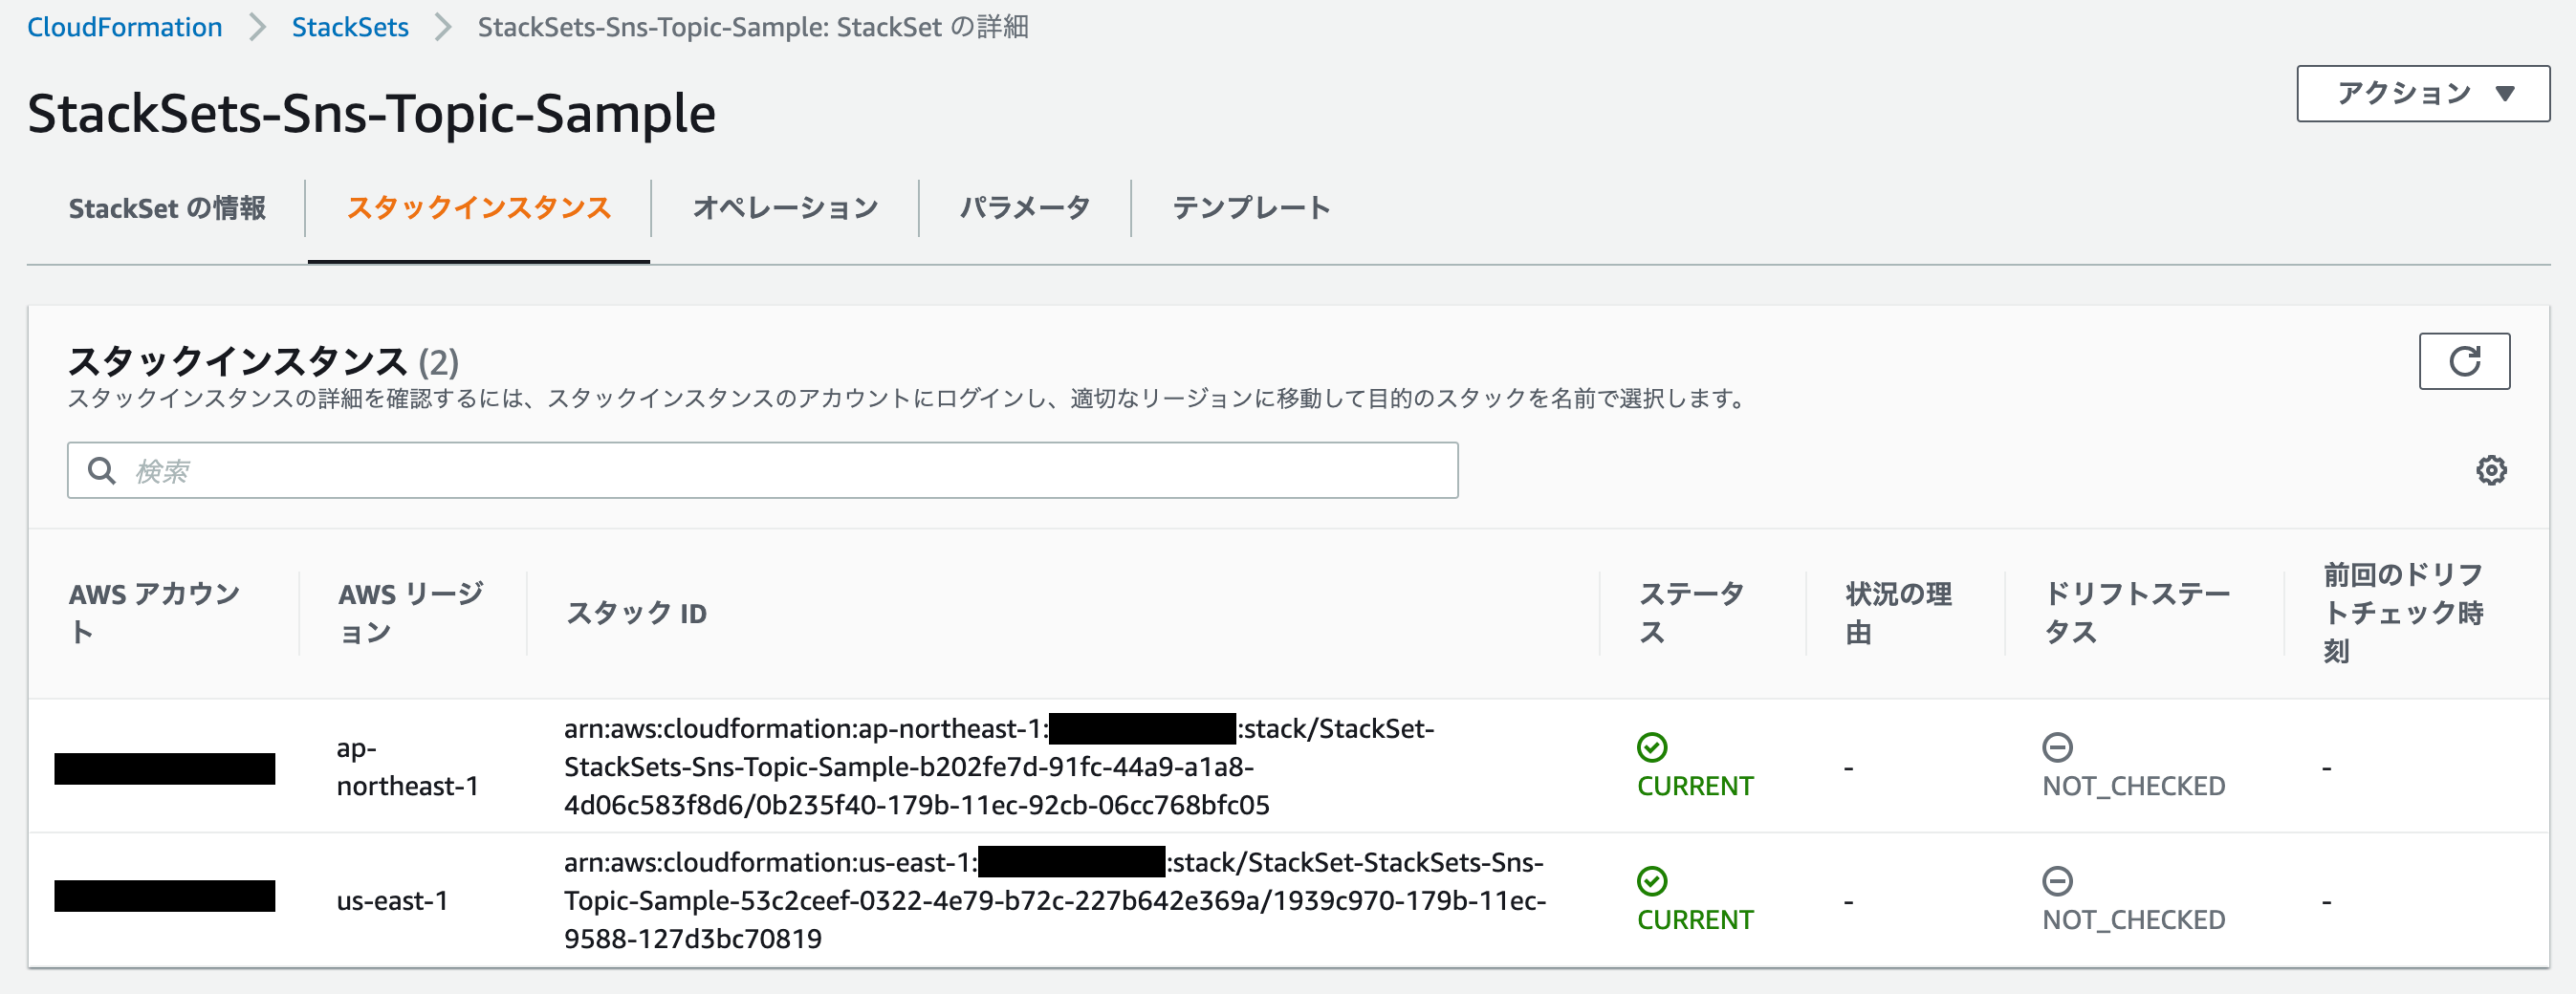
Task: Click the green CURRENT status icon for us-east-1
Action: coord(1651,880)
